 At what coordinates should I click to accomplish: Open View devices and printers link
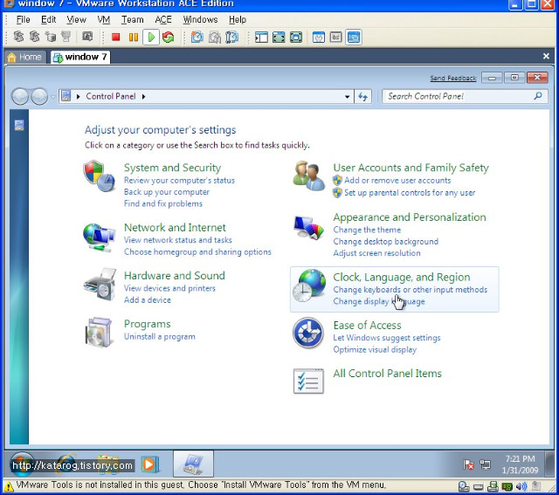pos(169,288)
